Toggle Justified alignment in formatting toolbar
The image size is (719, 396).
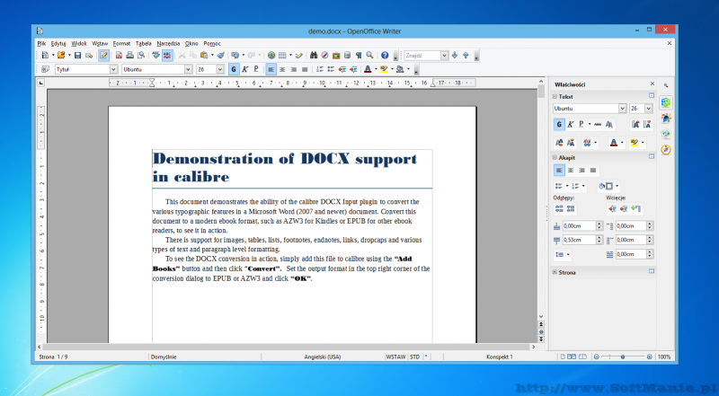point(305,69)
